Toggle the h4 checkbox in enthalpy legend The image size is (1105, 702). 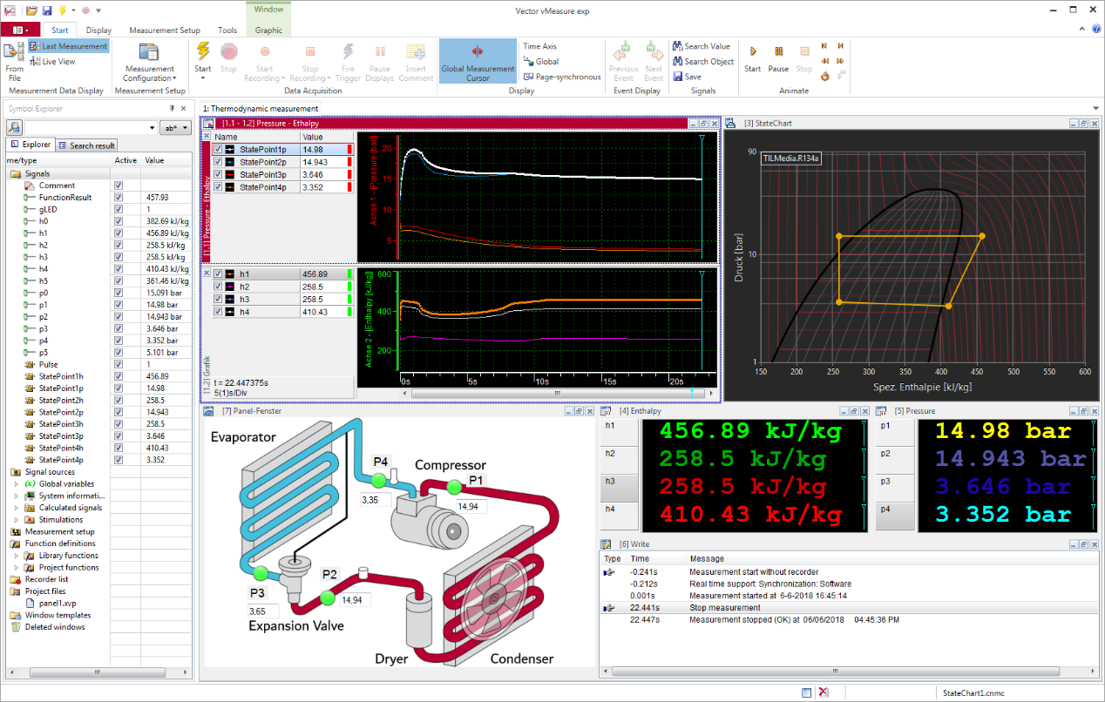click(218, 312)
